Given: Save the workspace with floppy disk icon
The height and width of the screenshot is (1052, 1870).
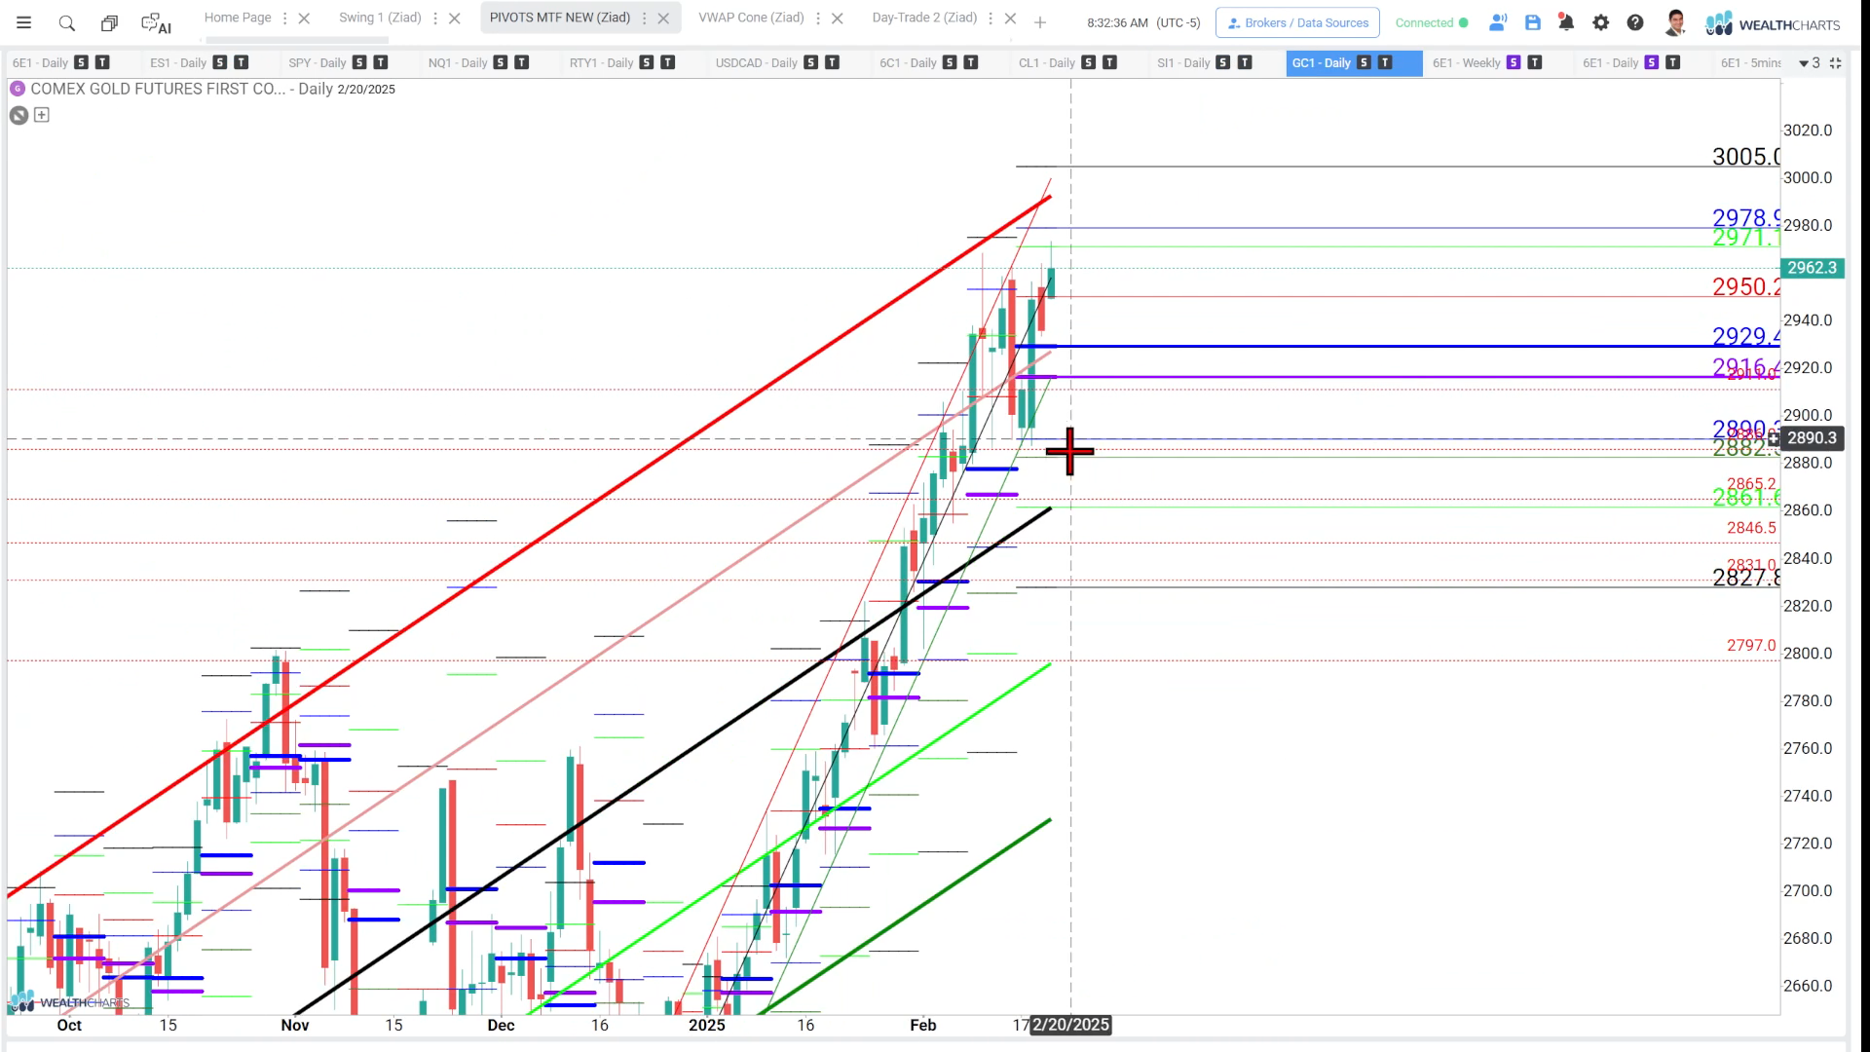Looking at the screenshot, I should click(x=1533, y=22).
